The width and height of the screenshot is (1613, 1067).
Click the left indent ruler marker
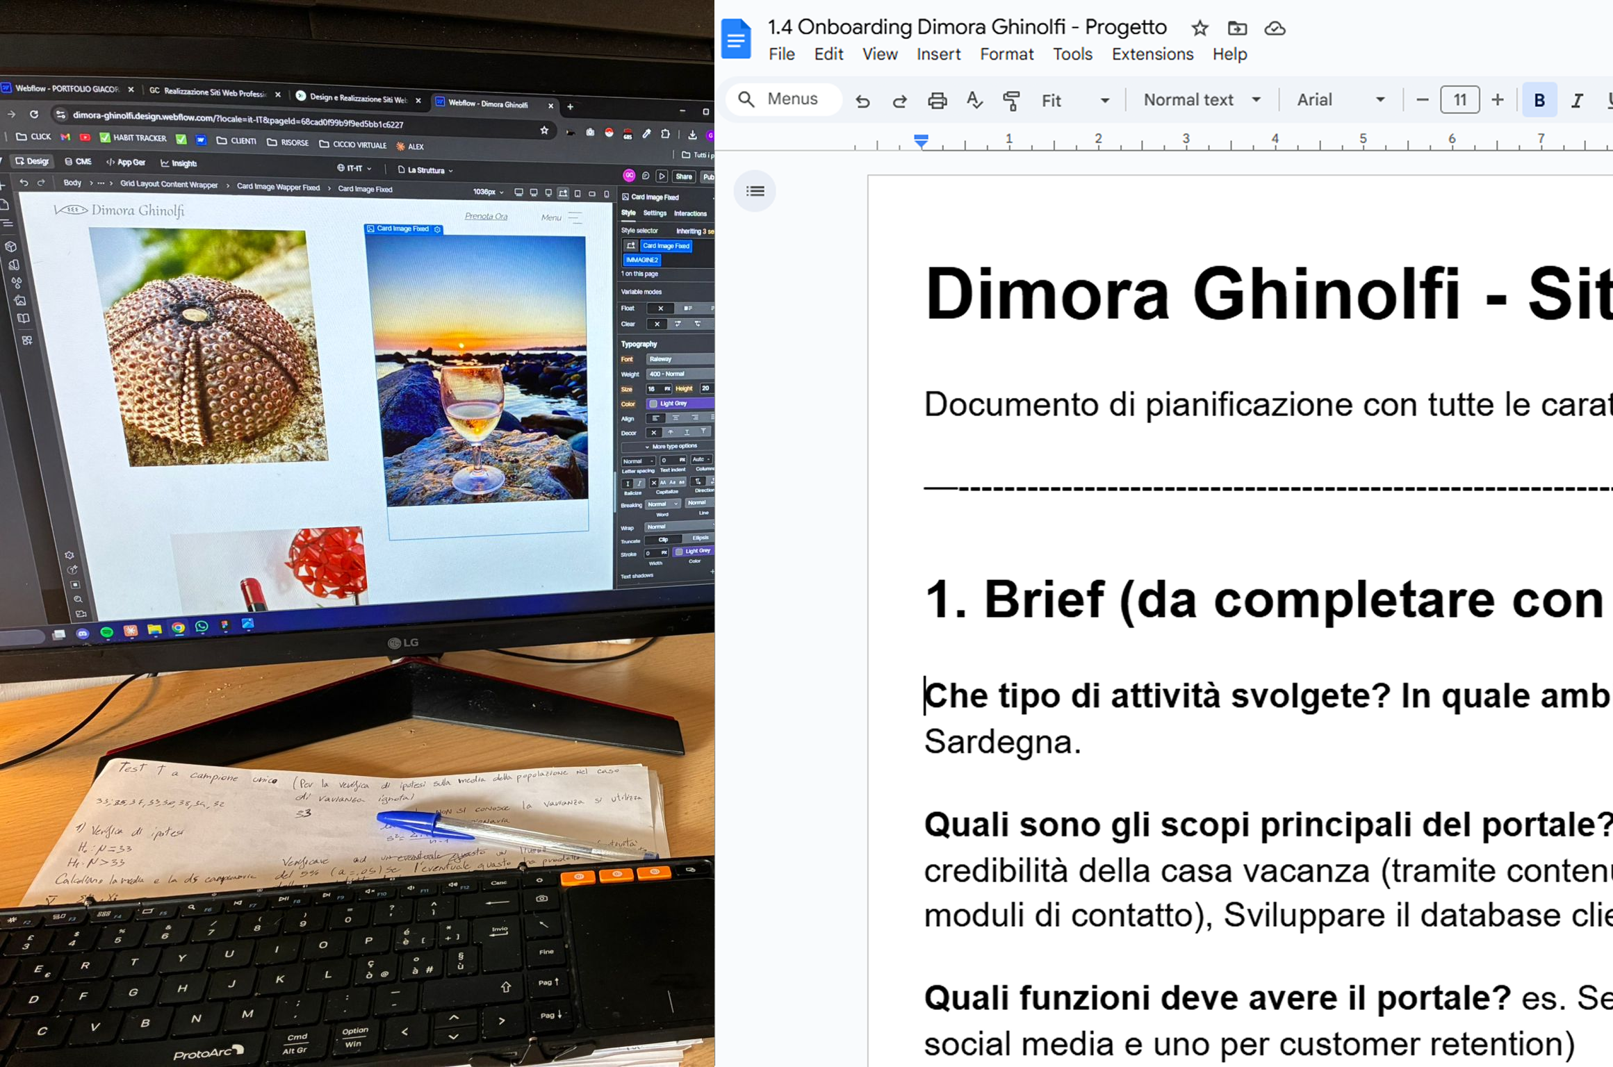click(921, 141)
